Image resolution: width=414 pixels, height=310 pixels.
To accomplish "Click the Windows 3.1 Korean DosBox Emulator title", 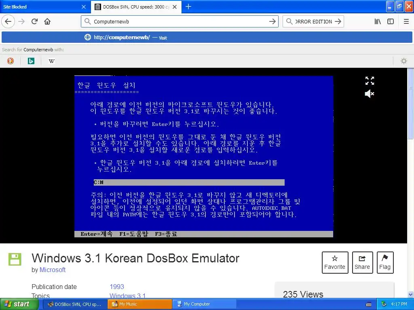I will [x=135, y=258].
